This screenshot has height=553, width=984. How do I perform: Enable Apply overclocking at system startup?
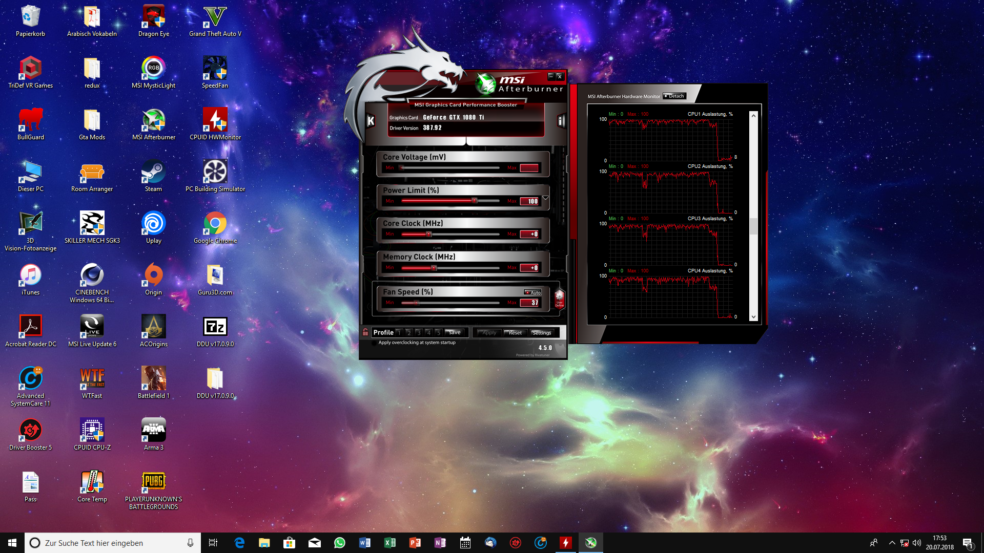(x=374, y=343)
